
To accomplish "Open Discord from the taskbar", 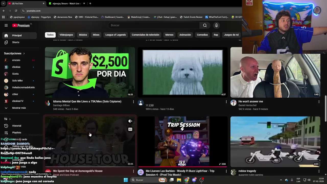I will (x=194, y=180).
